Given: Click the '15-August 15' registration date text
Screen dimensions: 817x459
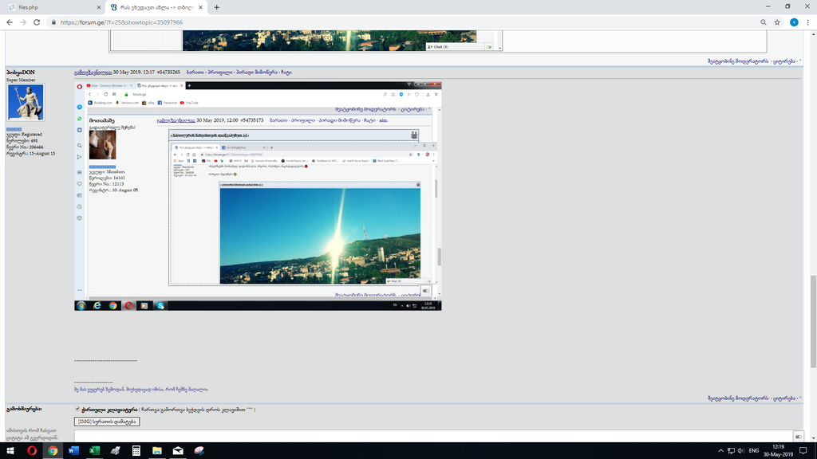Looking at the screenshot, I should pyautogui.click(x=41, y=154).
